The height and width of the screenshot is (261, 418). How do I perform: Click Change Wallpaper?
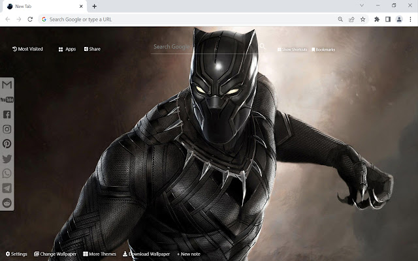click(x=55, y=254)
